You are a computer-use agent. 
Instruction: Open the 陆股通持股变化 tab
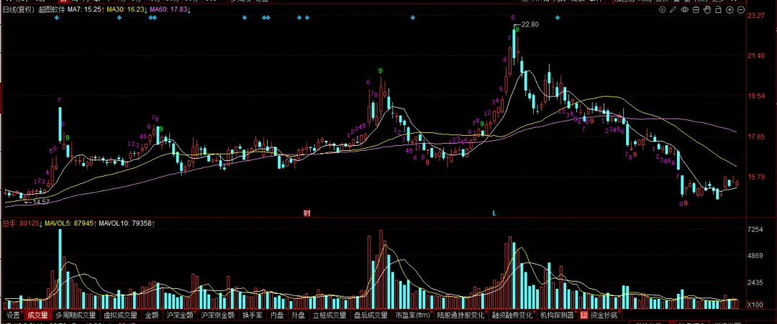[x=461, y=315]
